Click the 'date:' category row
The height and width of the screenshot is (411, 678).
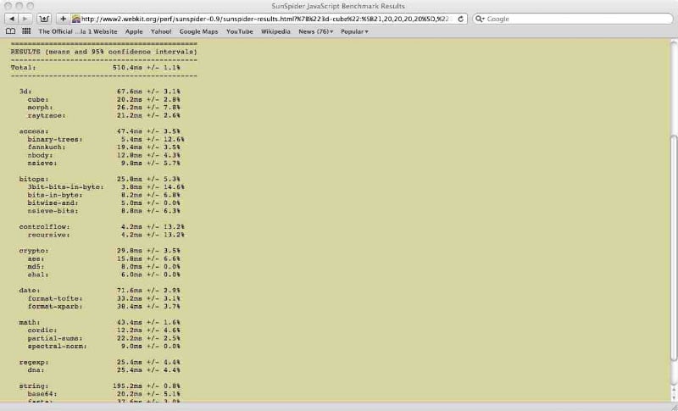coord(100,291)
